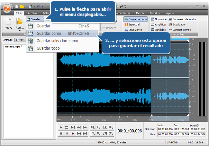The image size is (209, 146).
Task: Open the Archivo ribbon tab
Action: (32, 13)
